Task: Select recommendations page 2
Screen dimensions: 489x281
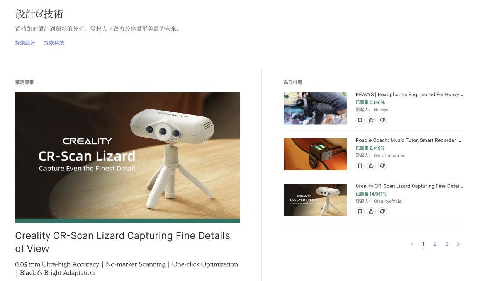Action: point(435,244)
